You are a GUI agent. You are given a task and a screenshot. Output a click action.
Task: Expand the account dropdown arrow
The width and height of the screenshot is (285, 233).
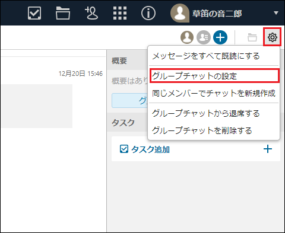(276, 13)
